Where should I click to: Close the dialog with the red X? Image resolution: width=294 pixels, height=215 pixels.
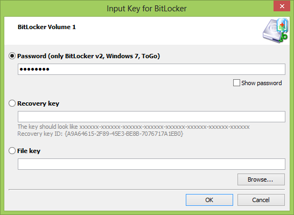(x=282, y=6)
